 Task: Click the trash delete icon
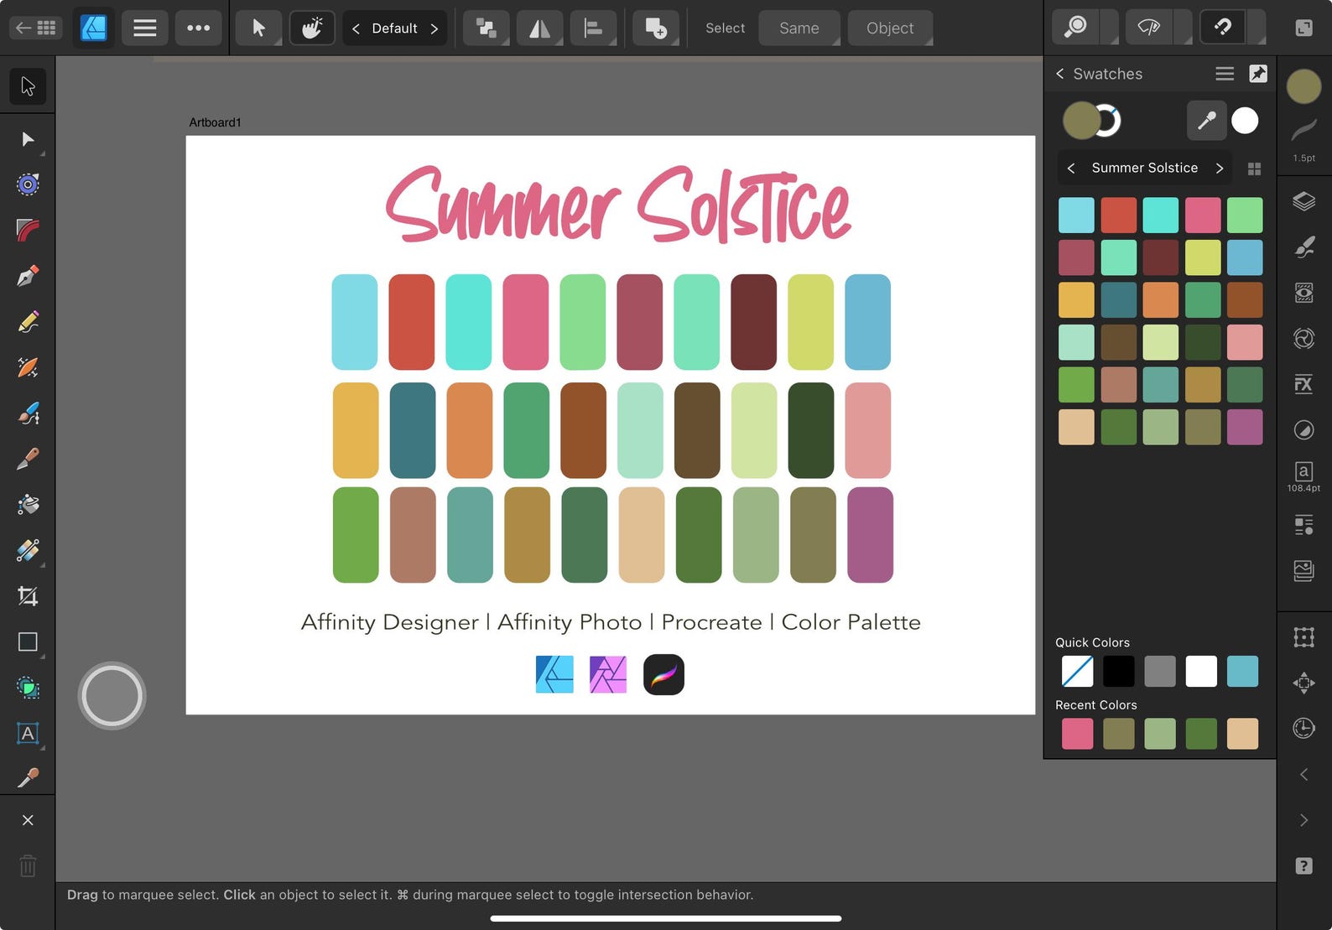click(28, 865)
